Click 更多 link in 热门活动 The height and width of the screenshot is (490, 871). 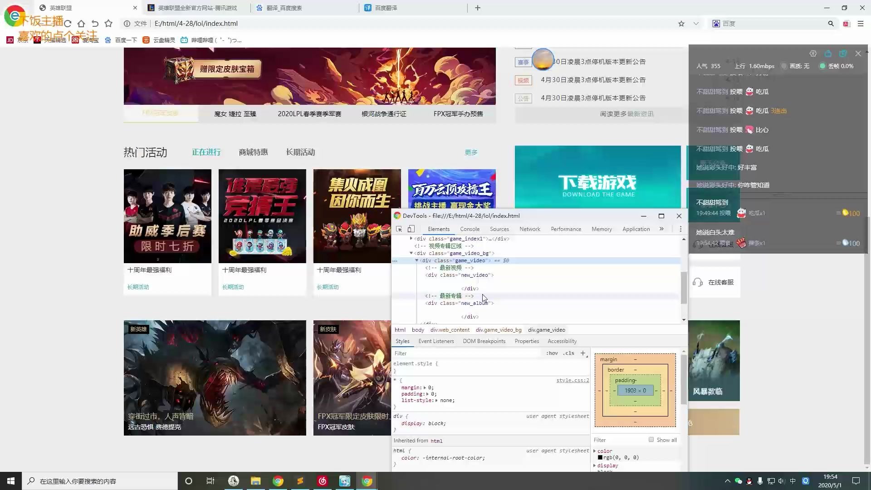(471, 152)
